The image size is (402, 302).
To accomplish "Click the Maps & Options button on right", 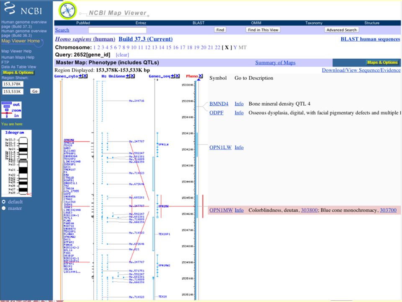I will coord(382,62).
